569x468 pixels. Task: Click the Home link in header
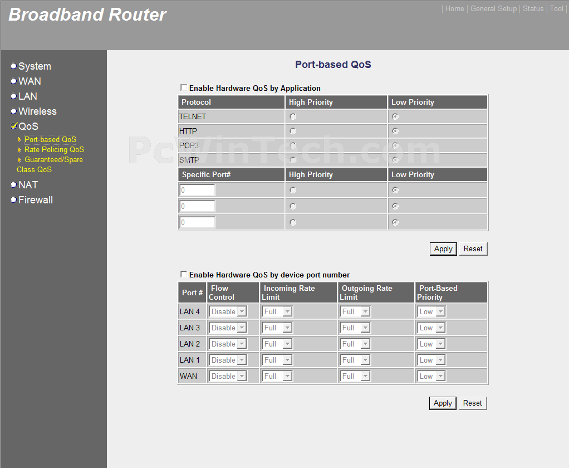454,9
